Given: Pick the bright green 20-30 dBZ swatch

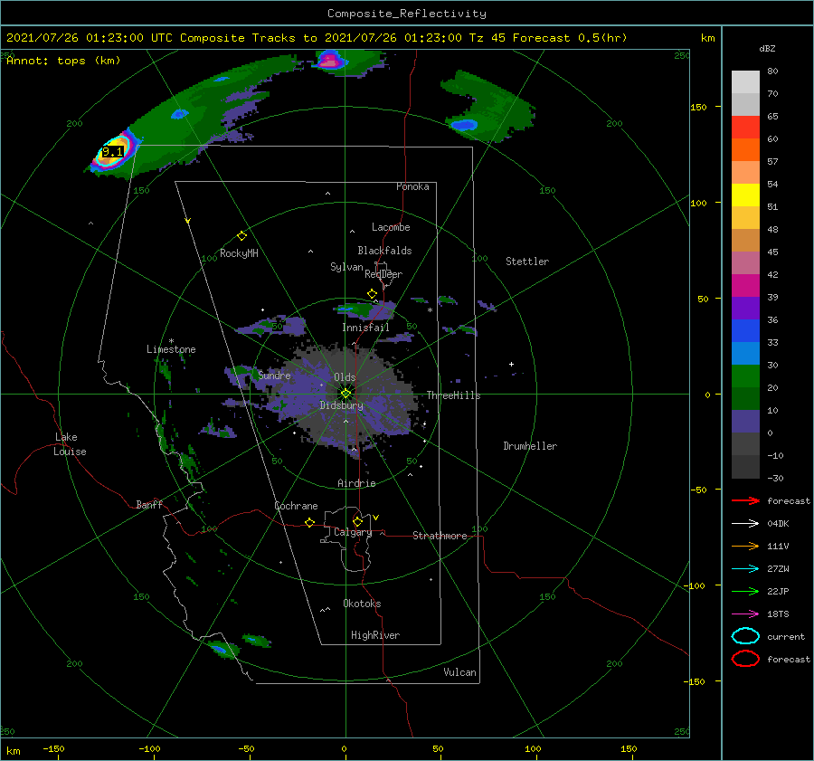Looking at the screenshot, I should [x=745, y=376].
